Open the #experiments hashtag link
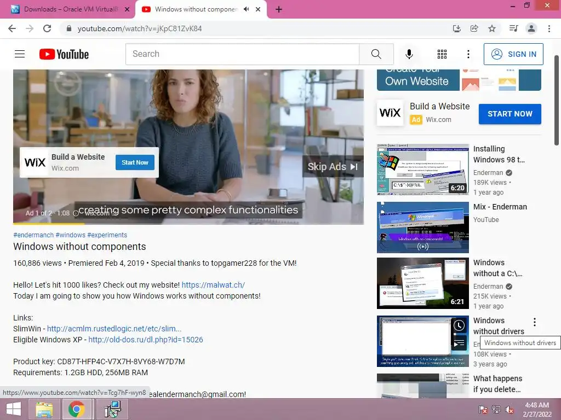 [x=107, y=235]
